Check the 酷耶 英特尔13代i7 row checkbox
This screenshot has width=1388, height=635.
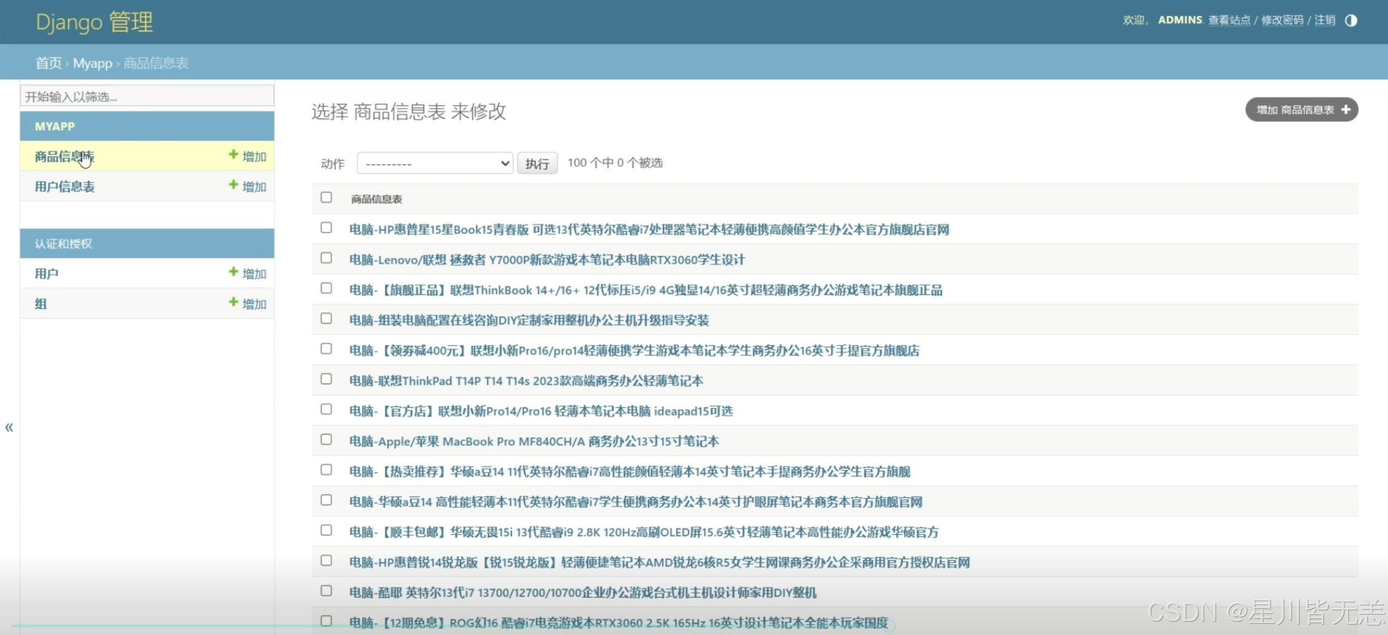tap(326, 591)
